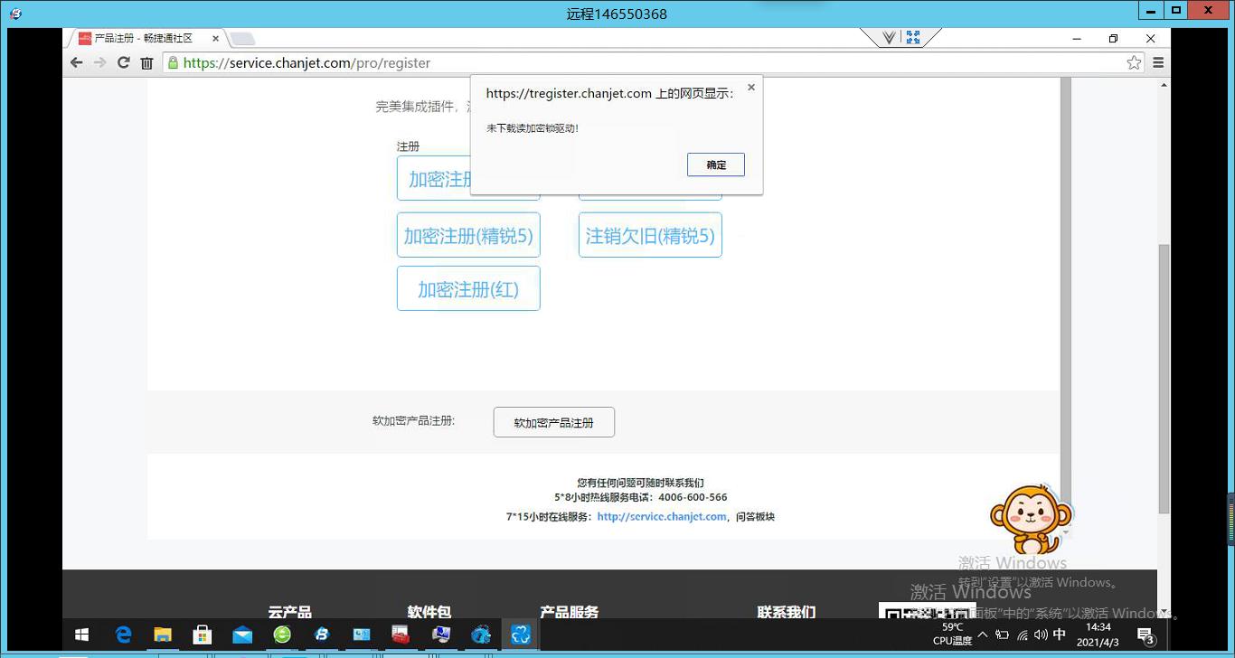Click the 联系我们 footer heading

[787, 612]
